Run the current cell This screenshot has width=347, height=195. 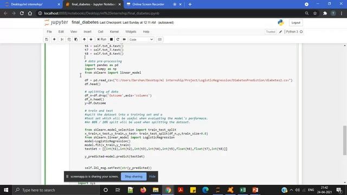click(x=102, y=40)
